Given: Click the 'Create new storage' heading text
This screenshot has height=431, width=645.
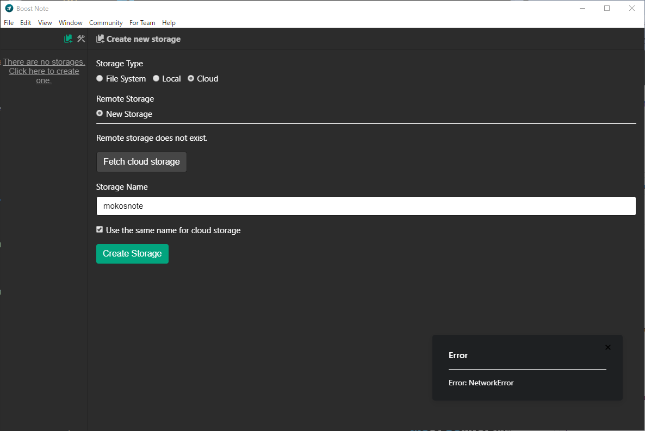Looking at the screenshot, I should tap(144, 39).
